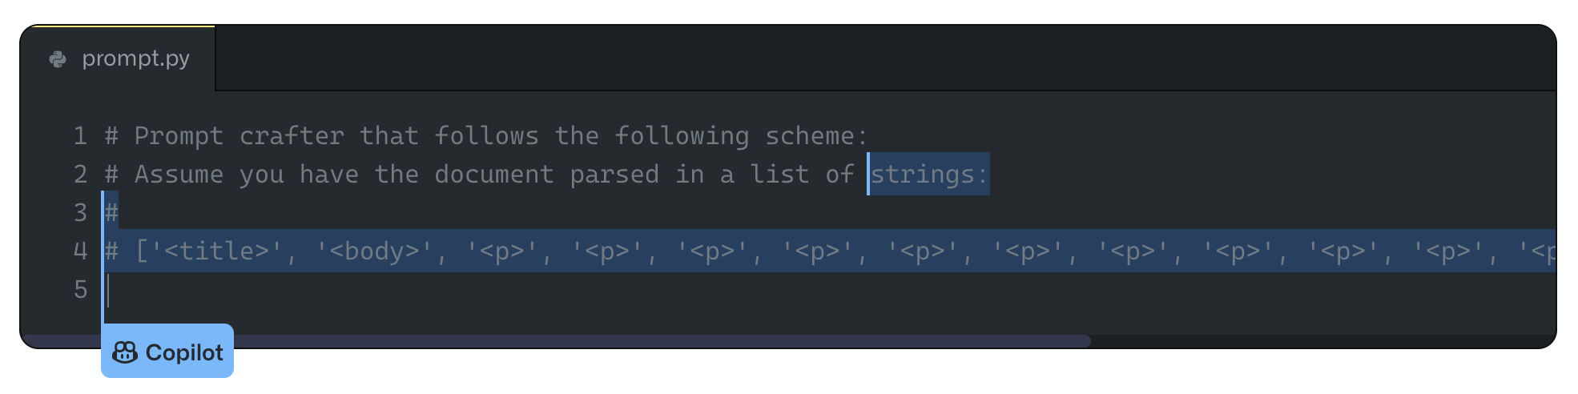Screen dimensions: 1578x394
Task: Click the Python file icon in the tab
Action: click(x=58, y=59)
